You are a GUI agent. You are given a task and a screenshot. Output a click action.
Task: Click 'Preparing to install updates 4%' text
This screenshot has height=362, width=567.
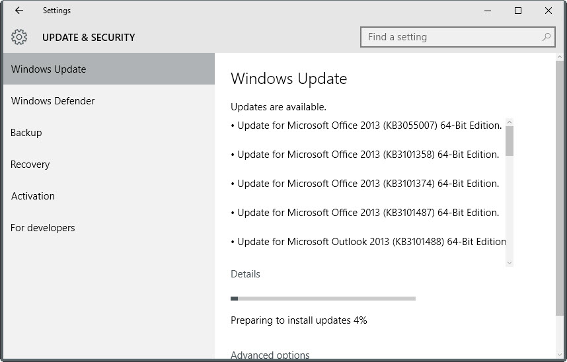(x=299, y=320)
